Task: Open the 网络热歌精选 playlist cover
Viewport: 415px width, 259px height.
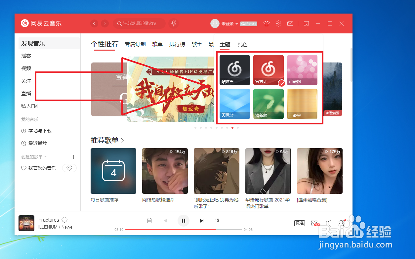Action: (165, 171)
